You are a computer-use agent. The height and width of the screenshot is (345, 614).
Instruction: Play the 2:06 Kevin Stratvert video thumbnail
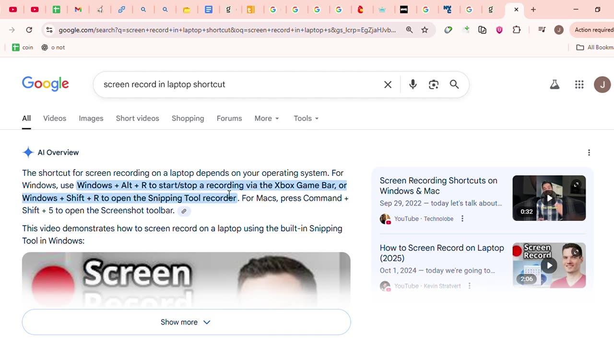549,265
